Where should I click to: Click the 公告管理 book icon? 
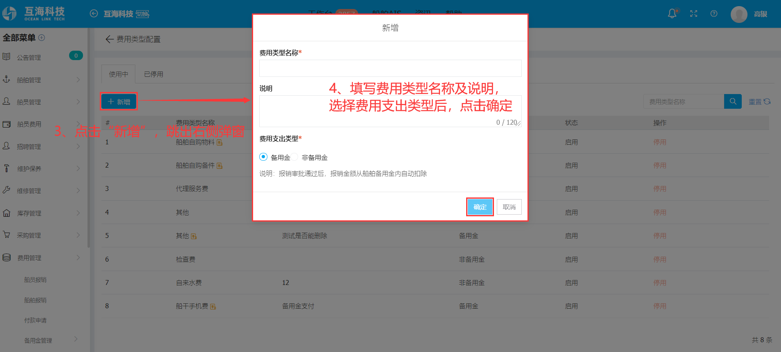point(7,57)
